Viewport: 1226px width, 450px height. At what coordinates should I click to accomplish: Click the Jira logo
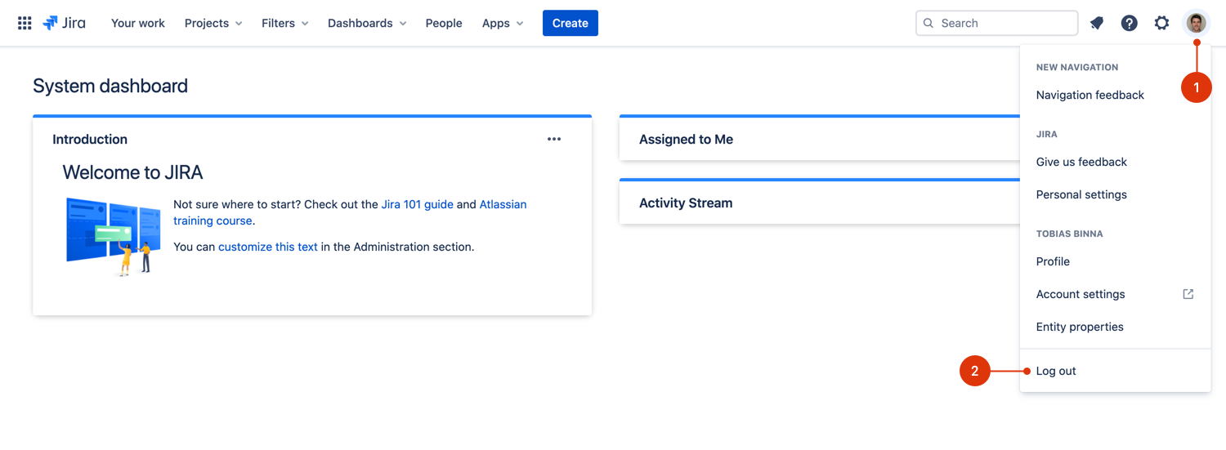pos(65,23)
